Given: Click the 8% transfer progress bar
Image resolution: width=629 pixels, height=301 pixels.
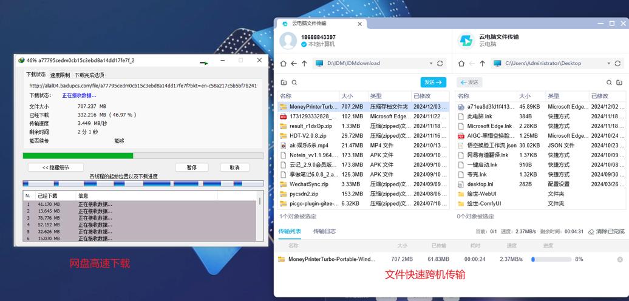Looking at the screenshot, I should coord(550,259).
